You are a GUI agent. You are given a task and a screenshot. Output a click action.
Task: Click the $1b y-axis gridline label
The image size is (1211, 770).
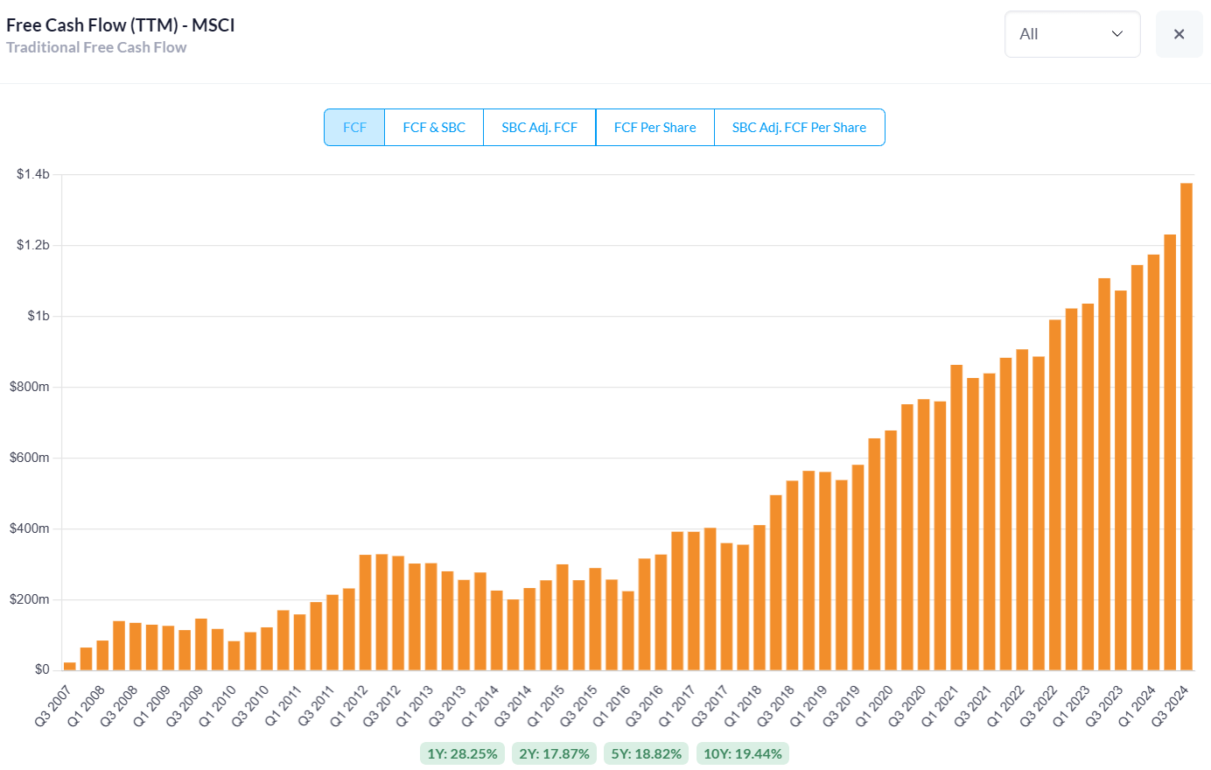38,316
